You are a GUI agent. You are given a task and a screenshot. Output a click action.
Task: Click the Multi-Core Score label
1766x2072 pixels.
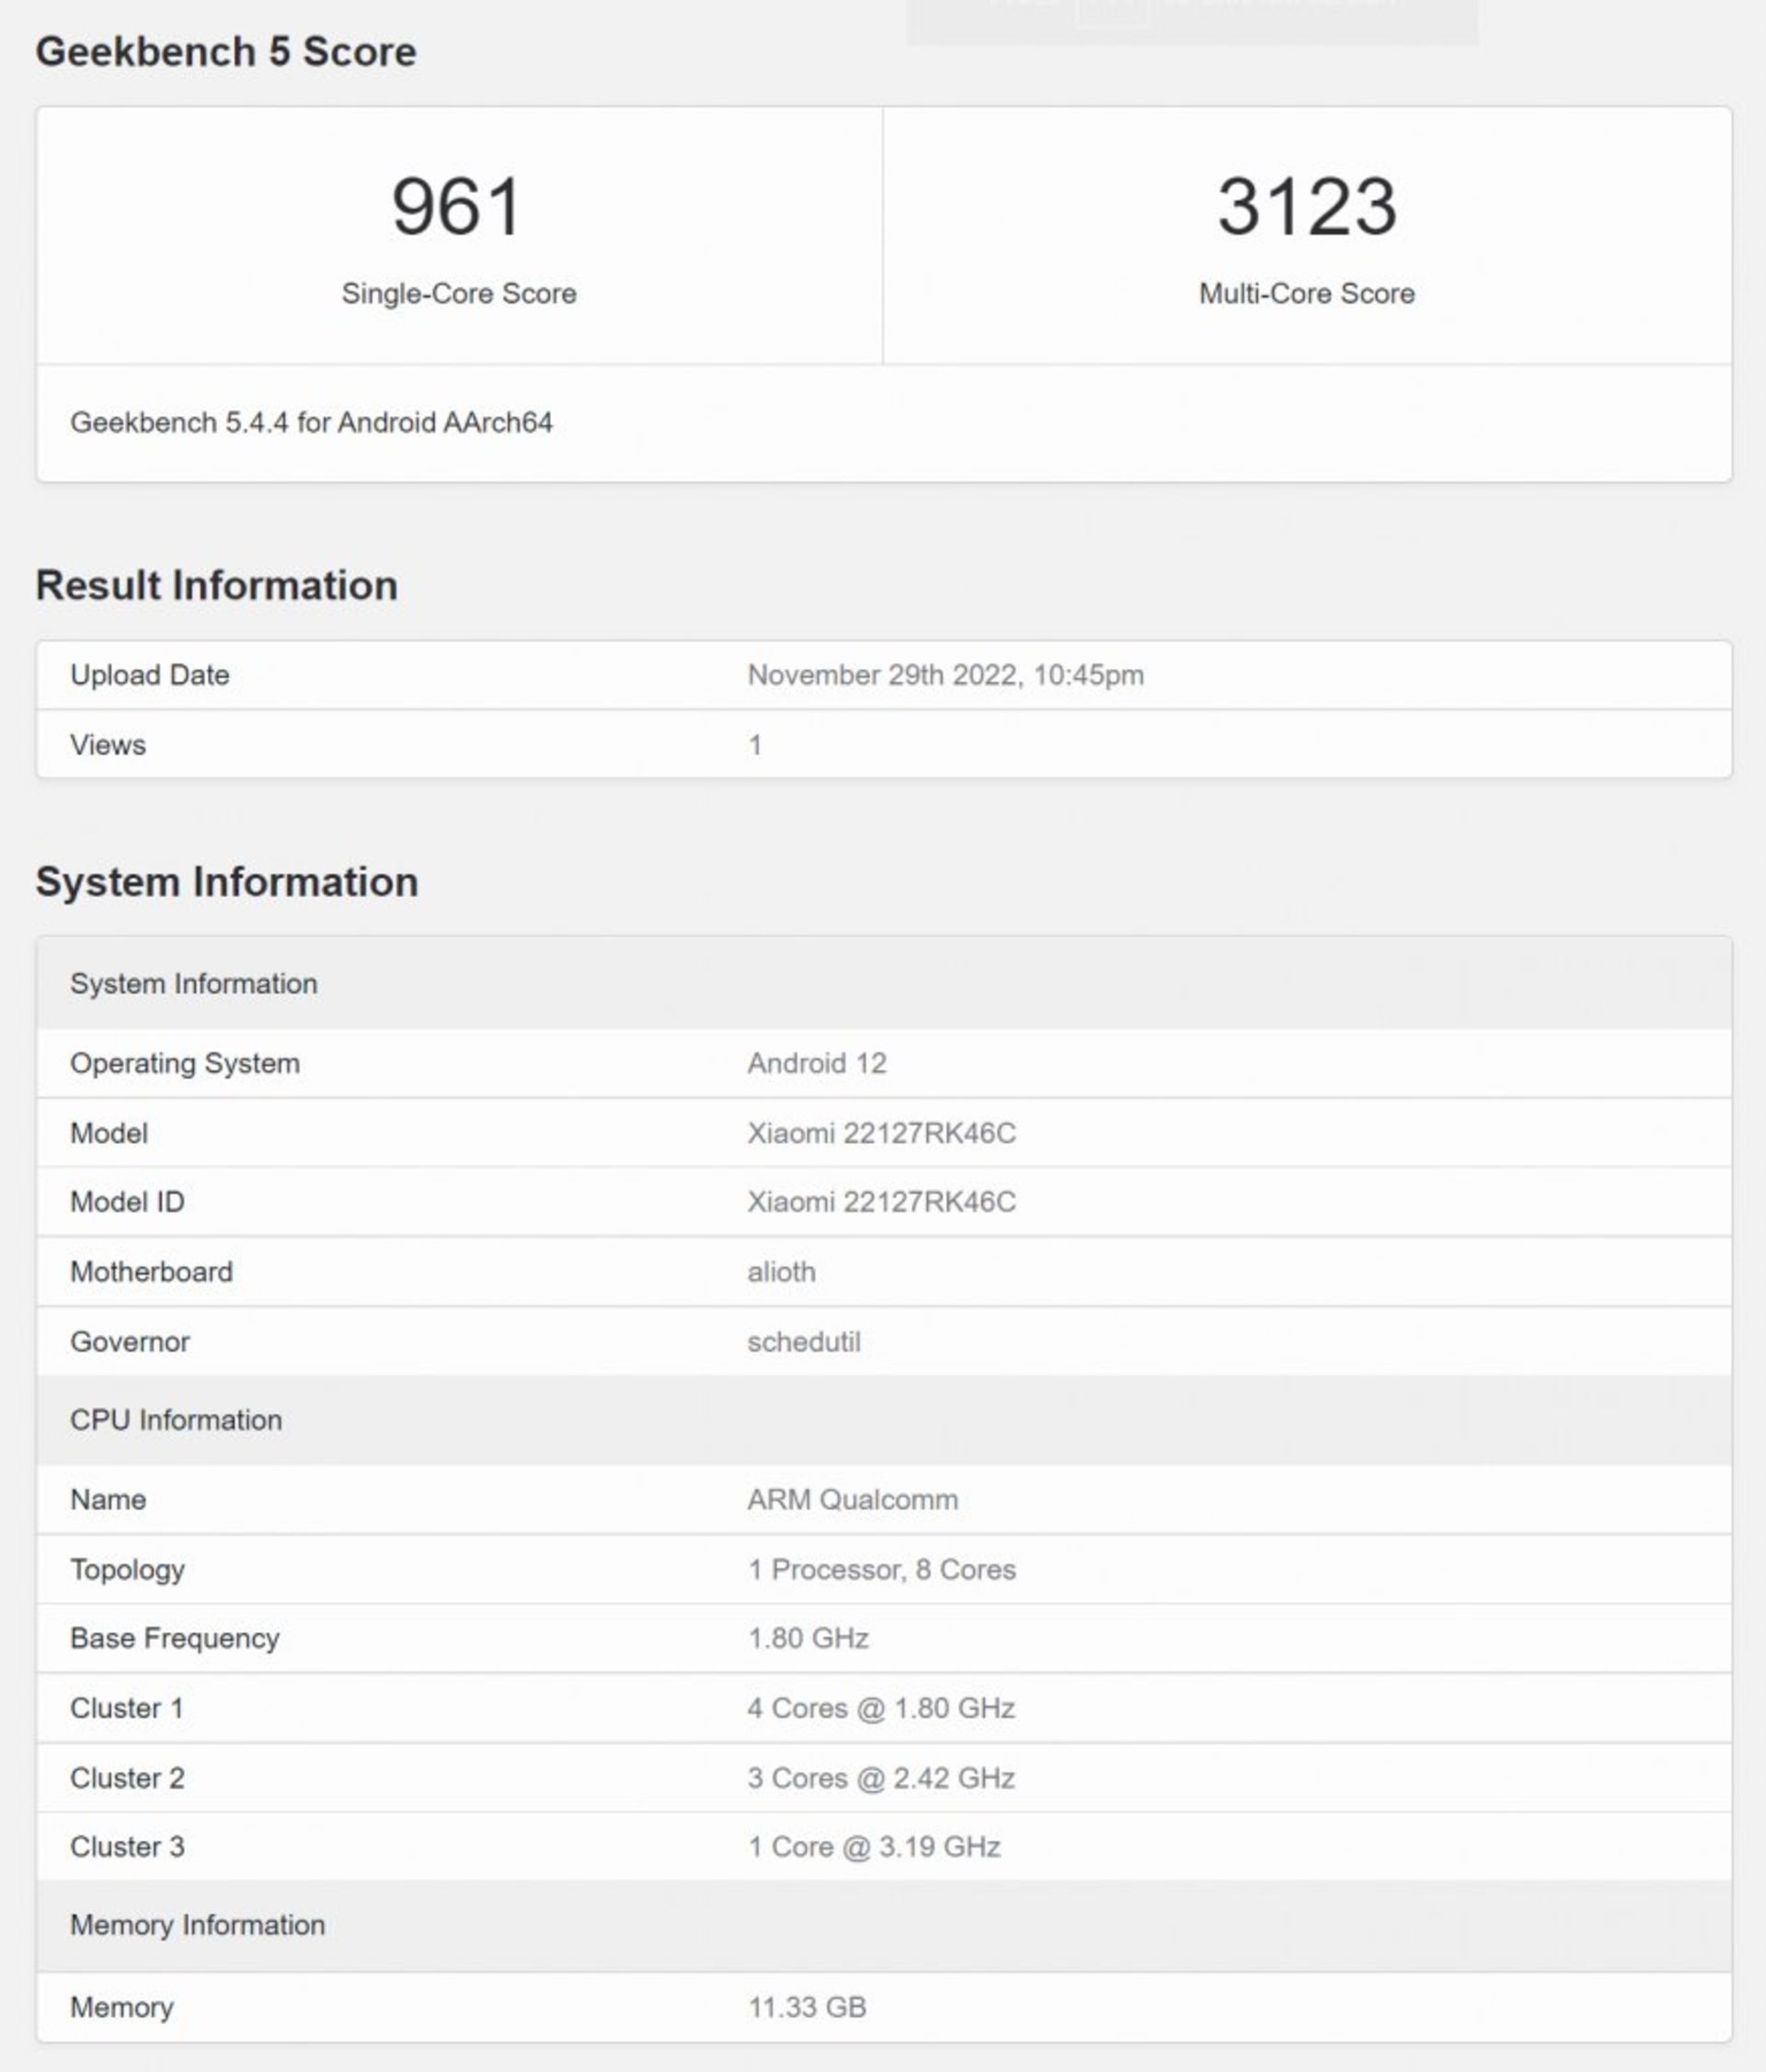tap(1306, 293)
